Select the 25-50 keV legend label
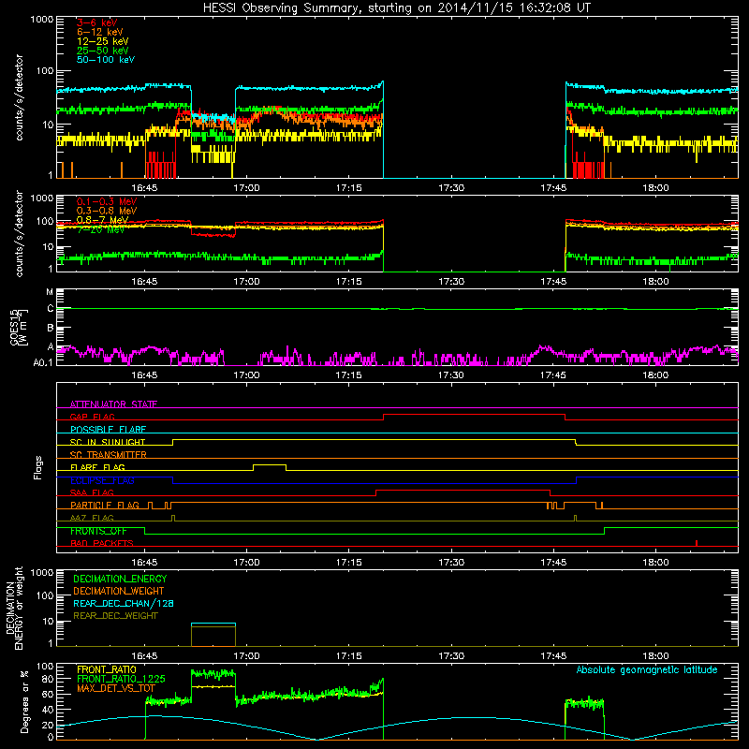 (103, 51)
